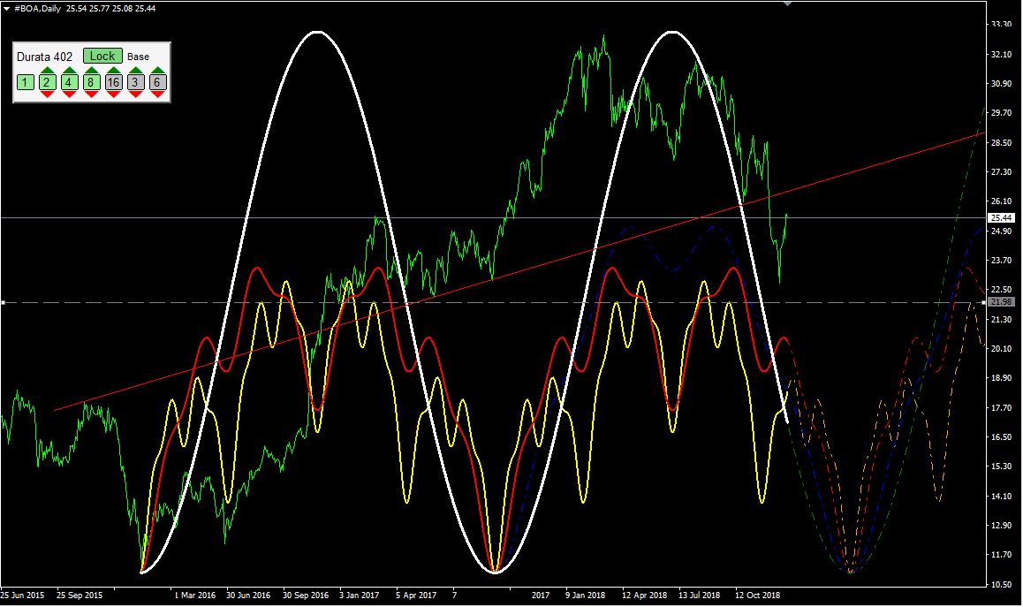Click the 21.98 level label on the price axis
Screen dimensions: 1023x607
tap(1001, 302)
